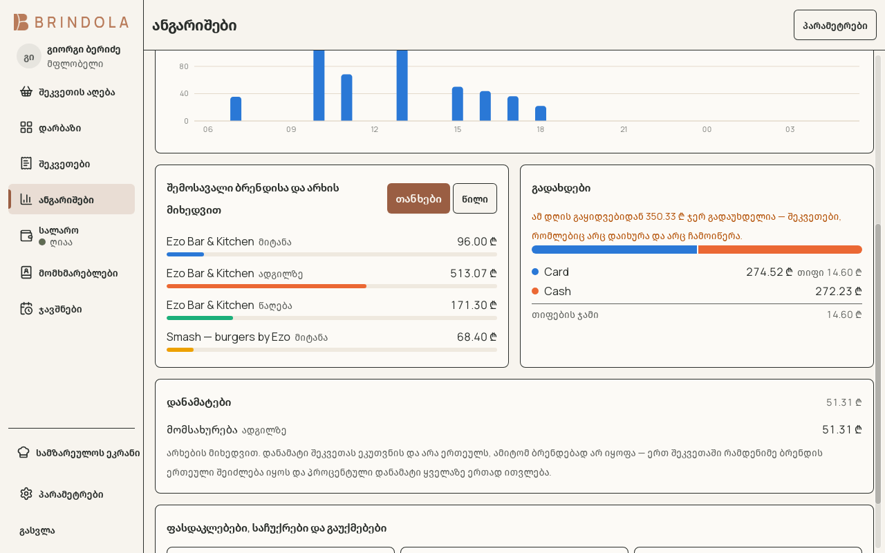Click the vertical page scrollbar
The height and width of the screenshot is (553, 885).
click(x=879, y=364)
